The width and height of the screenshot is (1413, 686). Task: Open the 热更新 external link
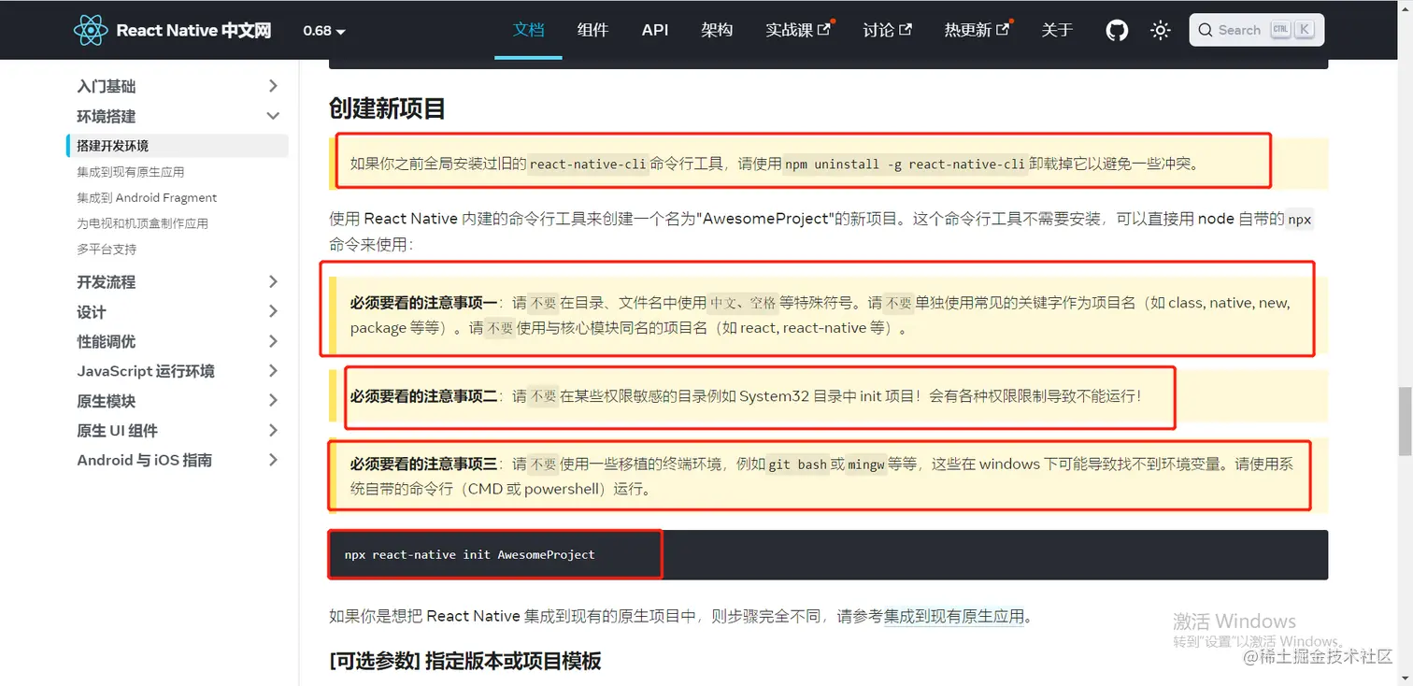click(x=977, y=30)
